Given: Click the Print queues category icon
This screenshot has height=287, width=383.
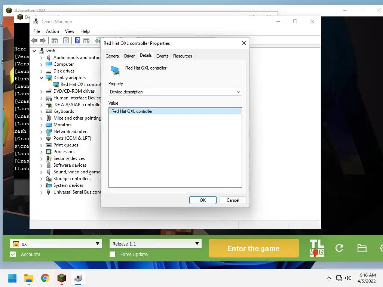Looking at the screenshot, I should [49, 145].
